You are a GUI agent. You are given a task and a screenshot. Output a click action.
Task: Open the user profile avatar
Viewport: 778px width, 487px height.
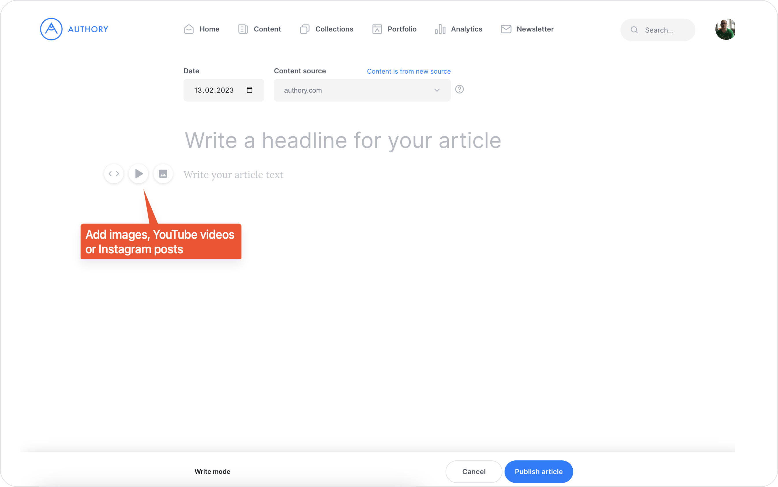[725, 29]
